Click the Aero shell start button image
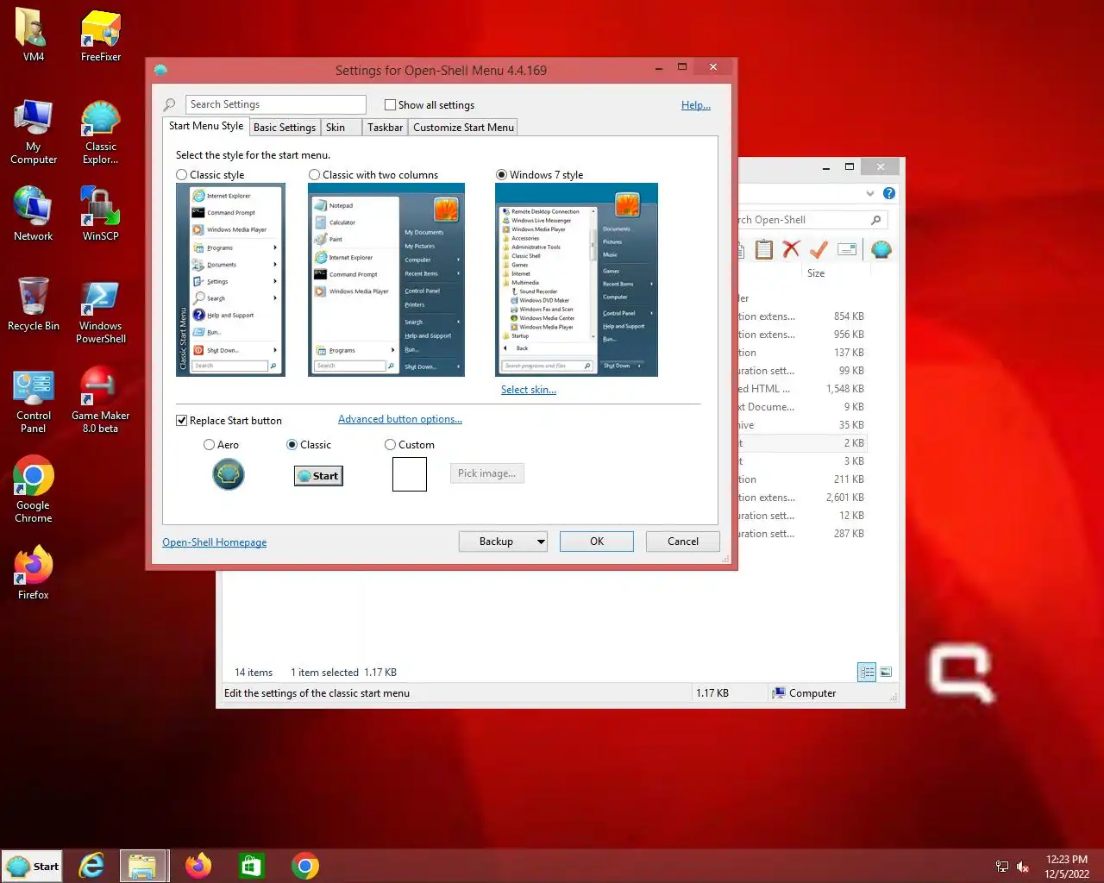The image size is (1104, 883). tap(229, 474)
